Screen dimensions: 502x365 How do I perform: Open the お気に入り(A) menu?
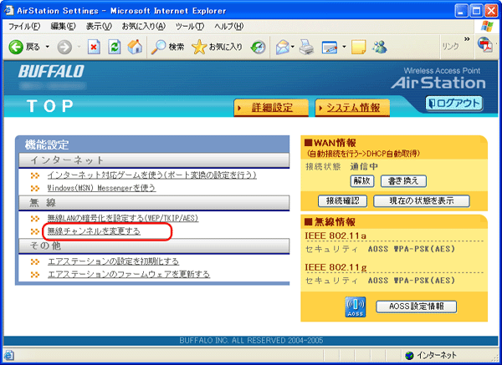click(143, 27)
